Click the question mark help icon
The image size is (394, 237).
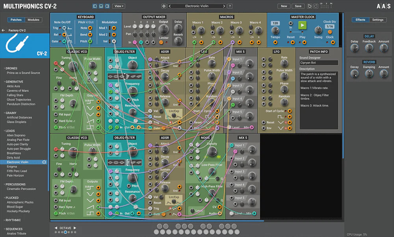coord(229,6)
